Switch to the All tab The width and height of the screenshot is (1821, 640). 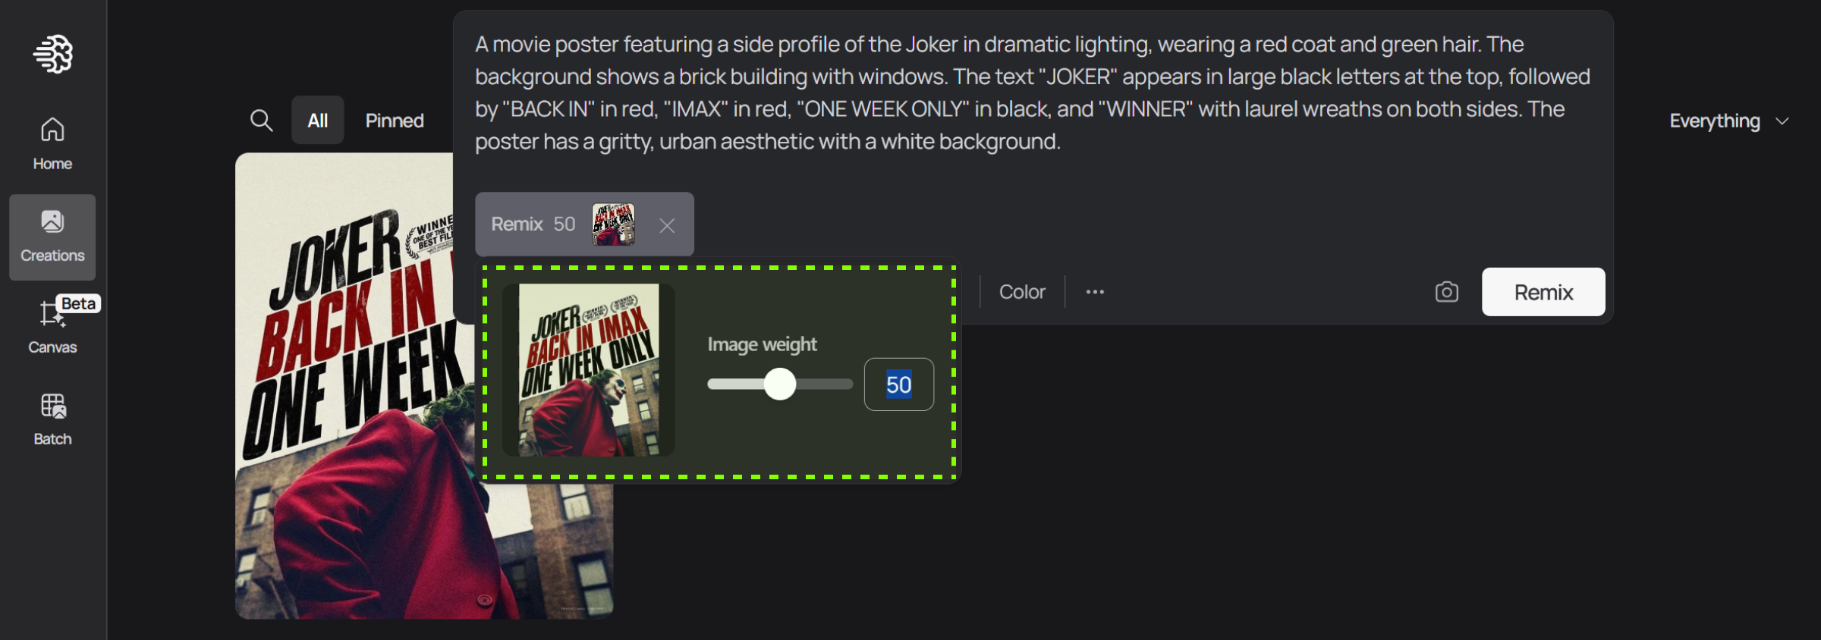[317, 120]
